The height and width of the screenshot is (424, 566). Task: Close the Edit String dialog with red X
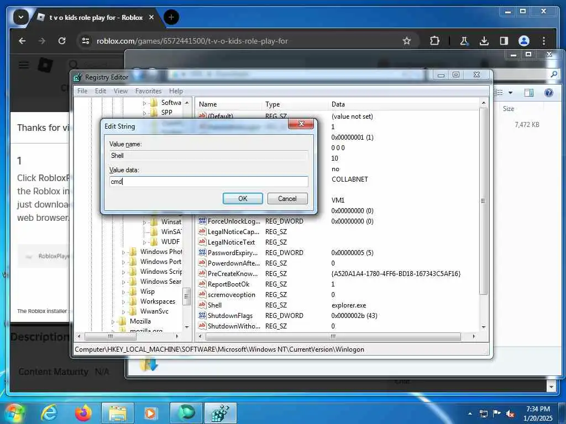[301, 124]
